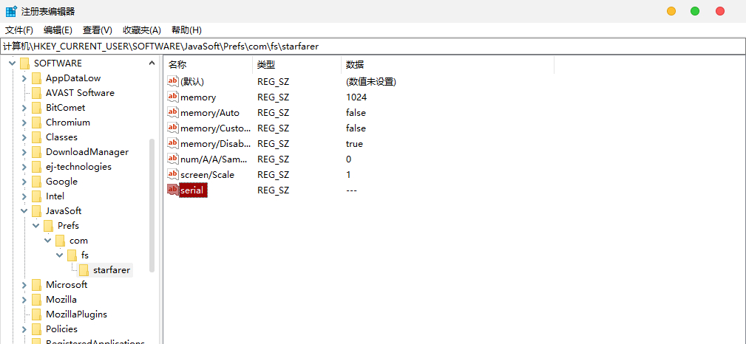Select the Classes folder icon

click(x=37, y=137)
